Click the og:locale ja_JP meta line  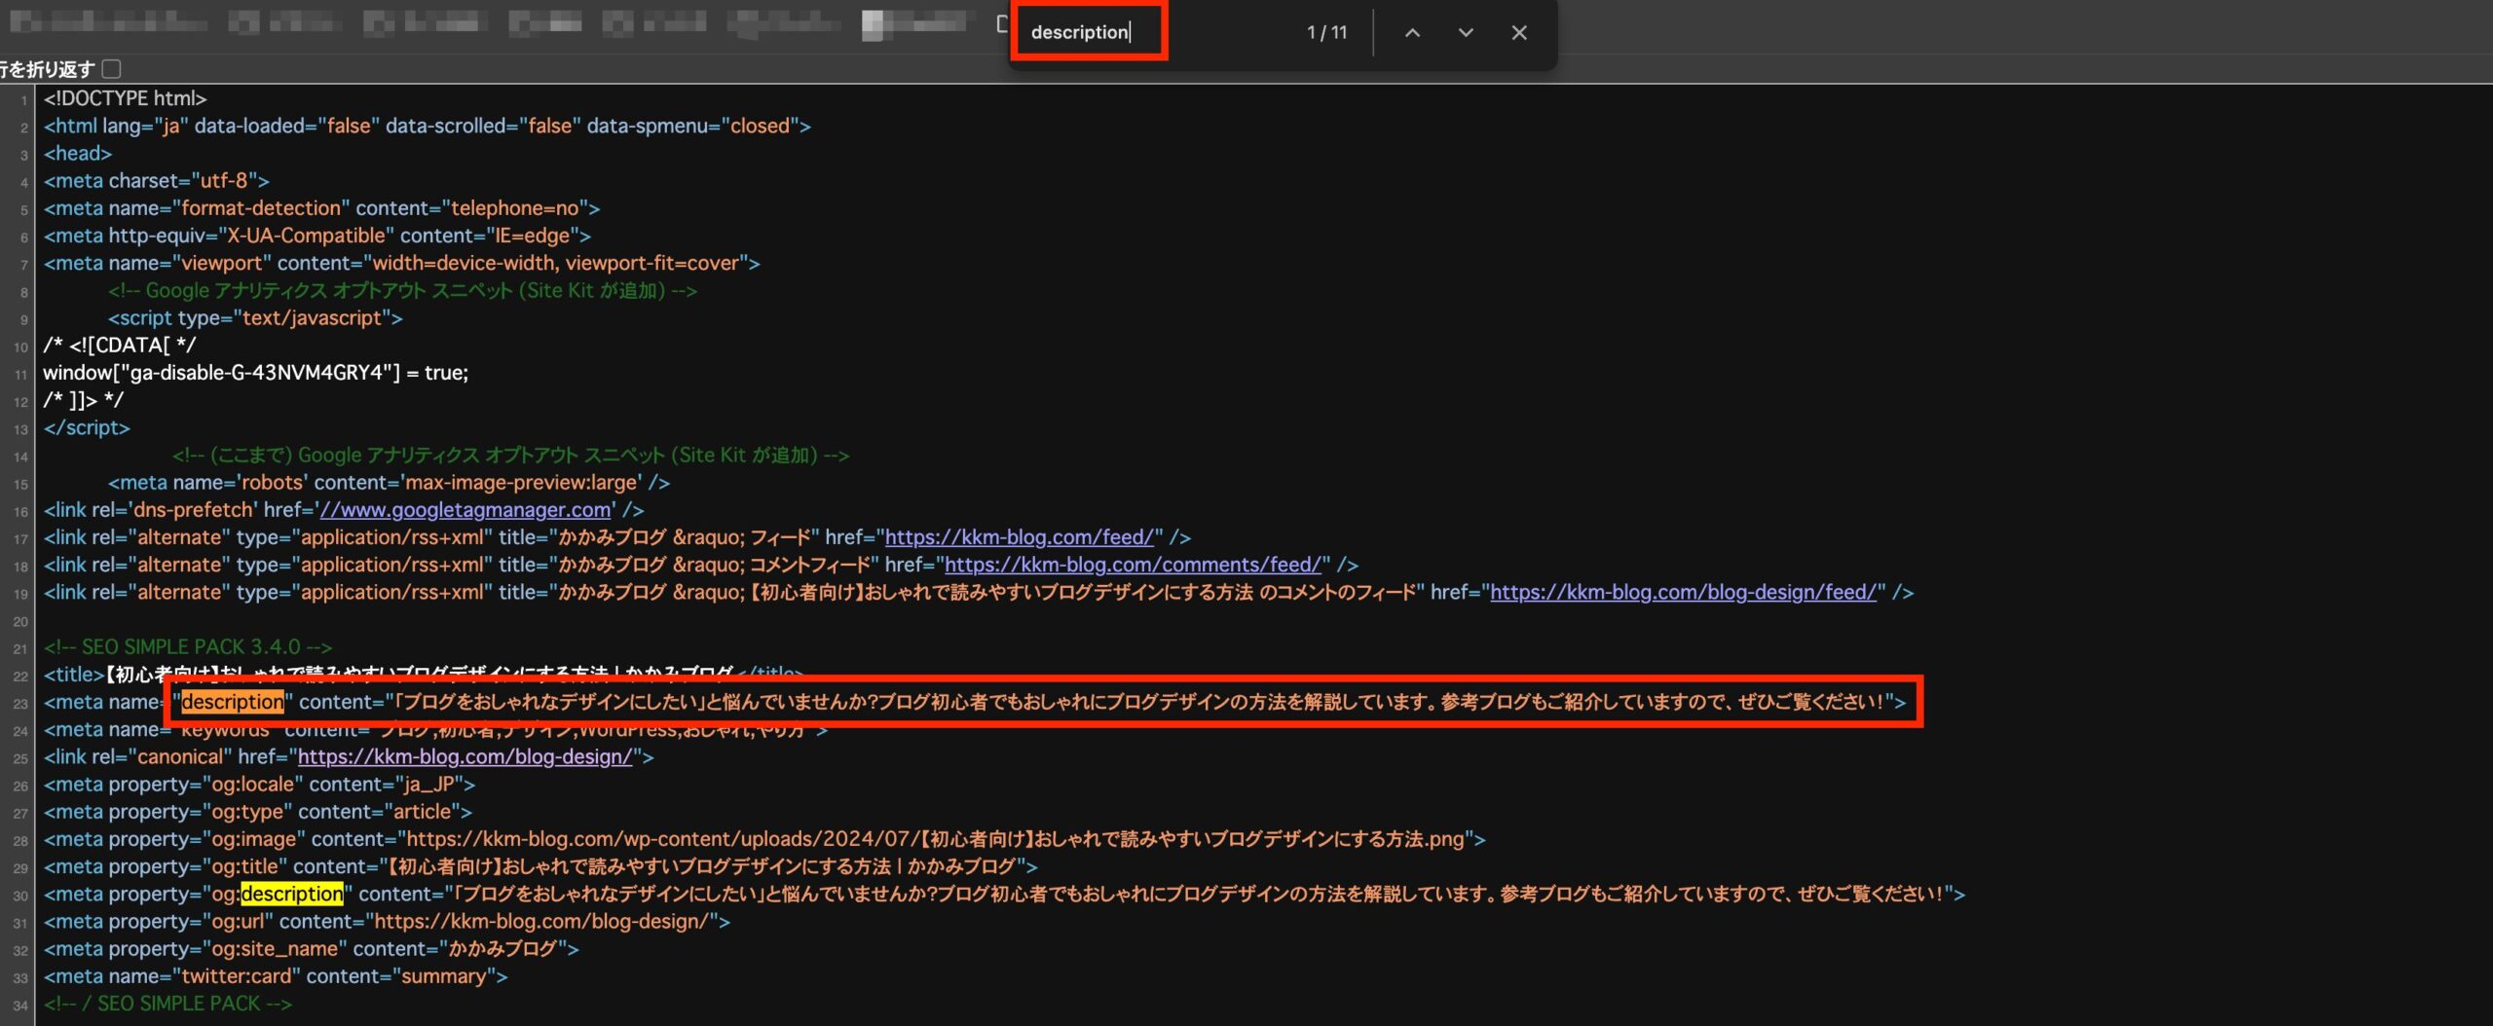(259, 785)
